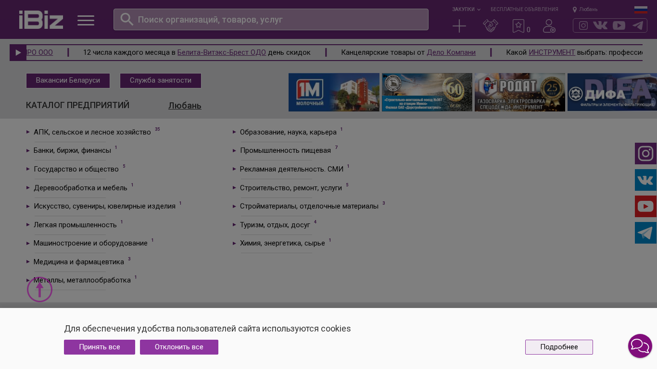Viewport: 657px width, 369px height.
Task: Open the iBiz logo home page
Action: click(41, 20)
